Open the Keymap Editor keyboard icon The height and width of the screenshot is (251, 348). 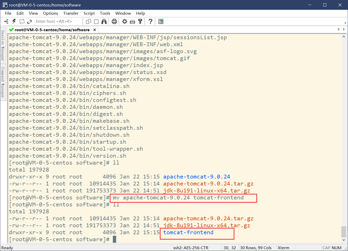132,21
